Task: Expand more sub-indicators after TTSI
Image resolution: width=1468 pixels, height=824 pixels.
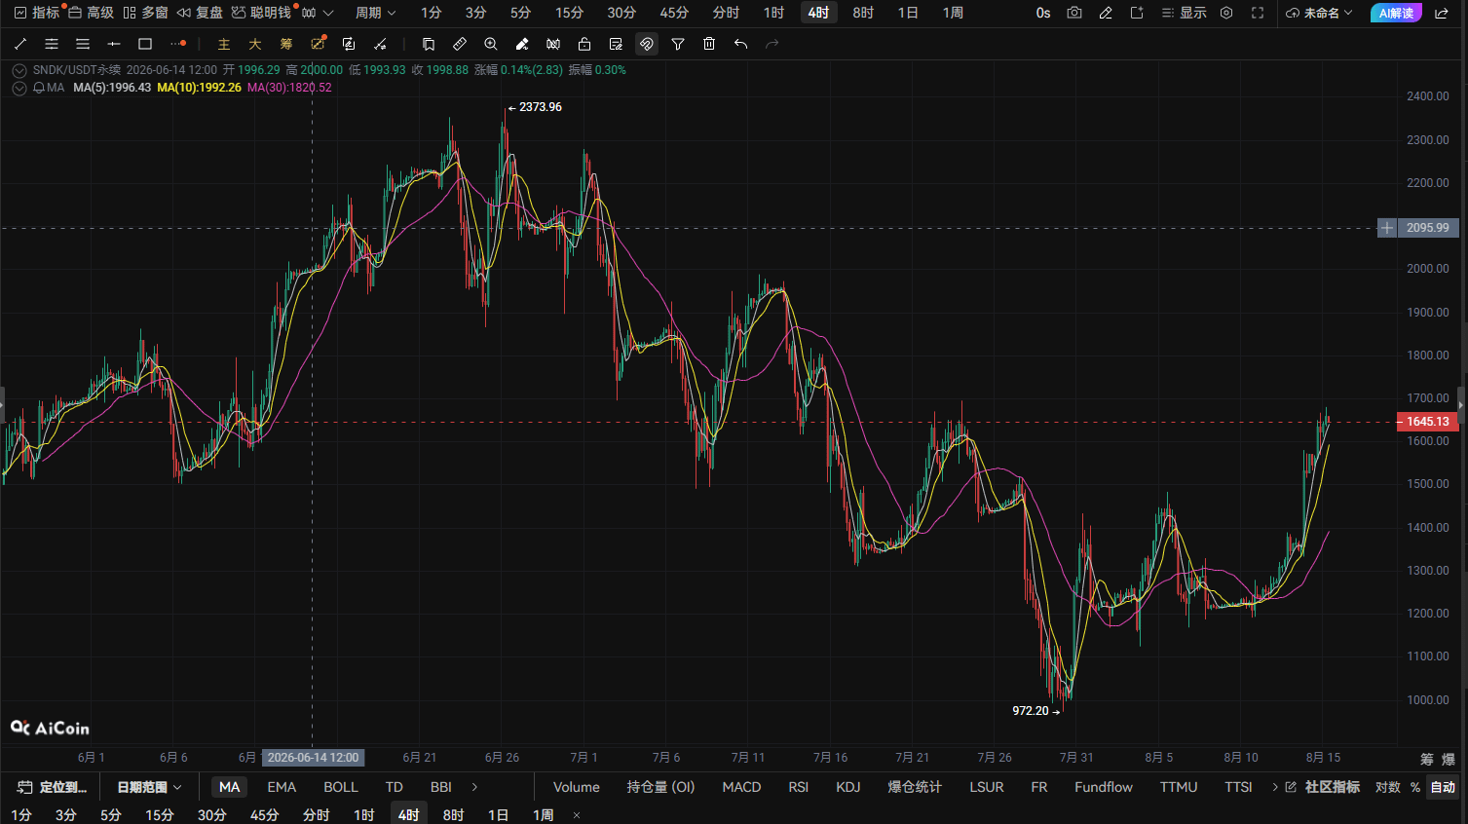Action: coord(1274,787)
